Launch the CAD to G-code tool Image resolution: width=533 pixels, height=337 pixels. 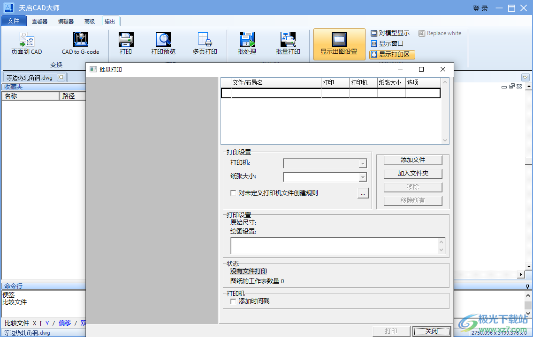(x=81, y=43)
